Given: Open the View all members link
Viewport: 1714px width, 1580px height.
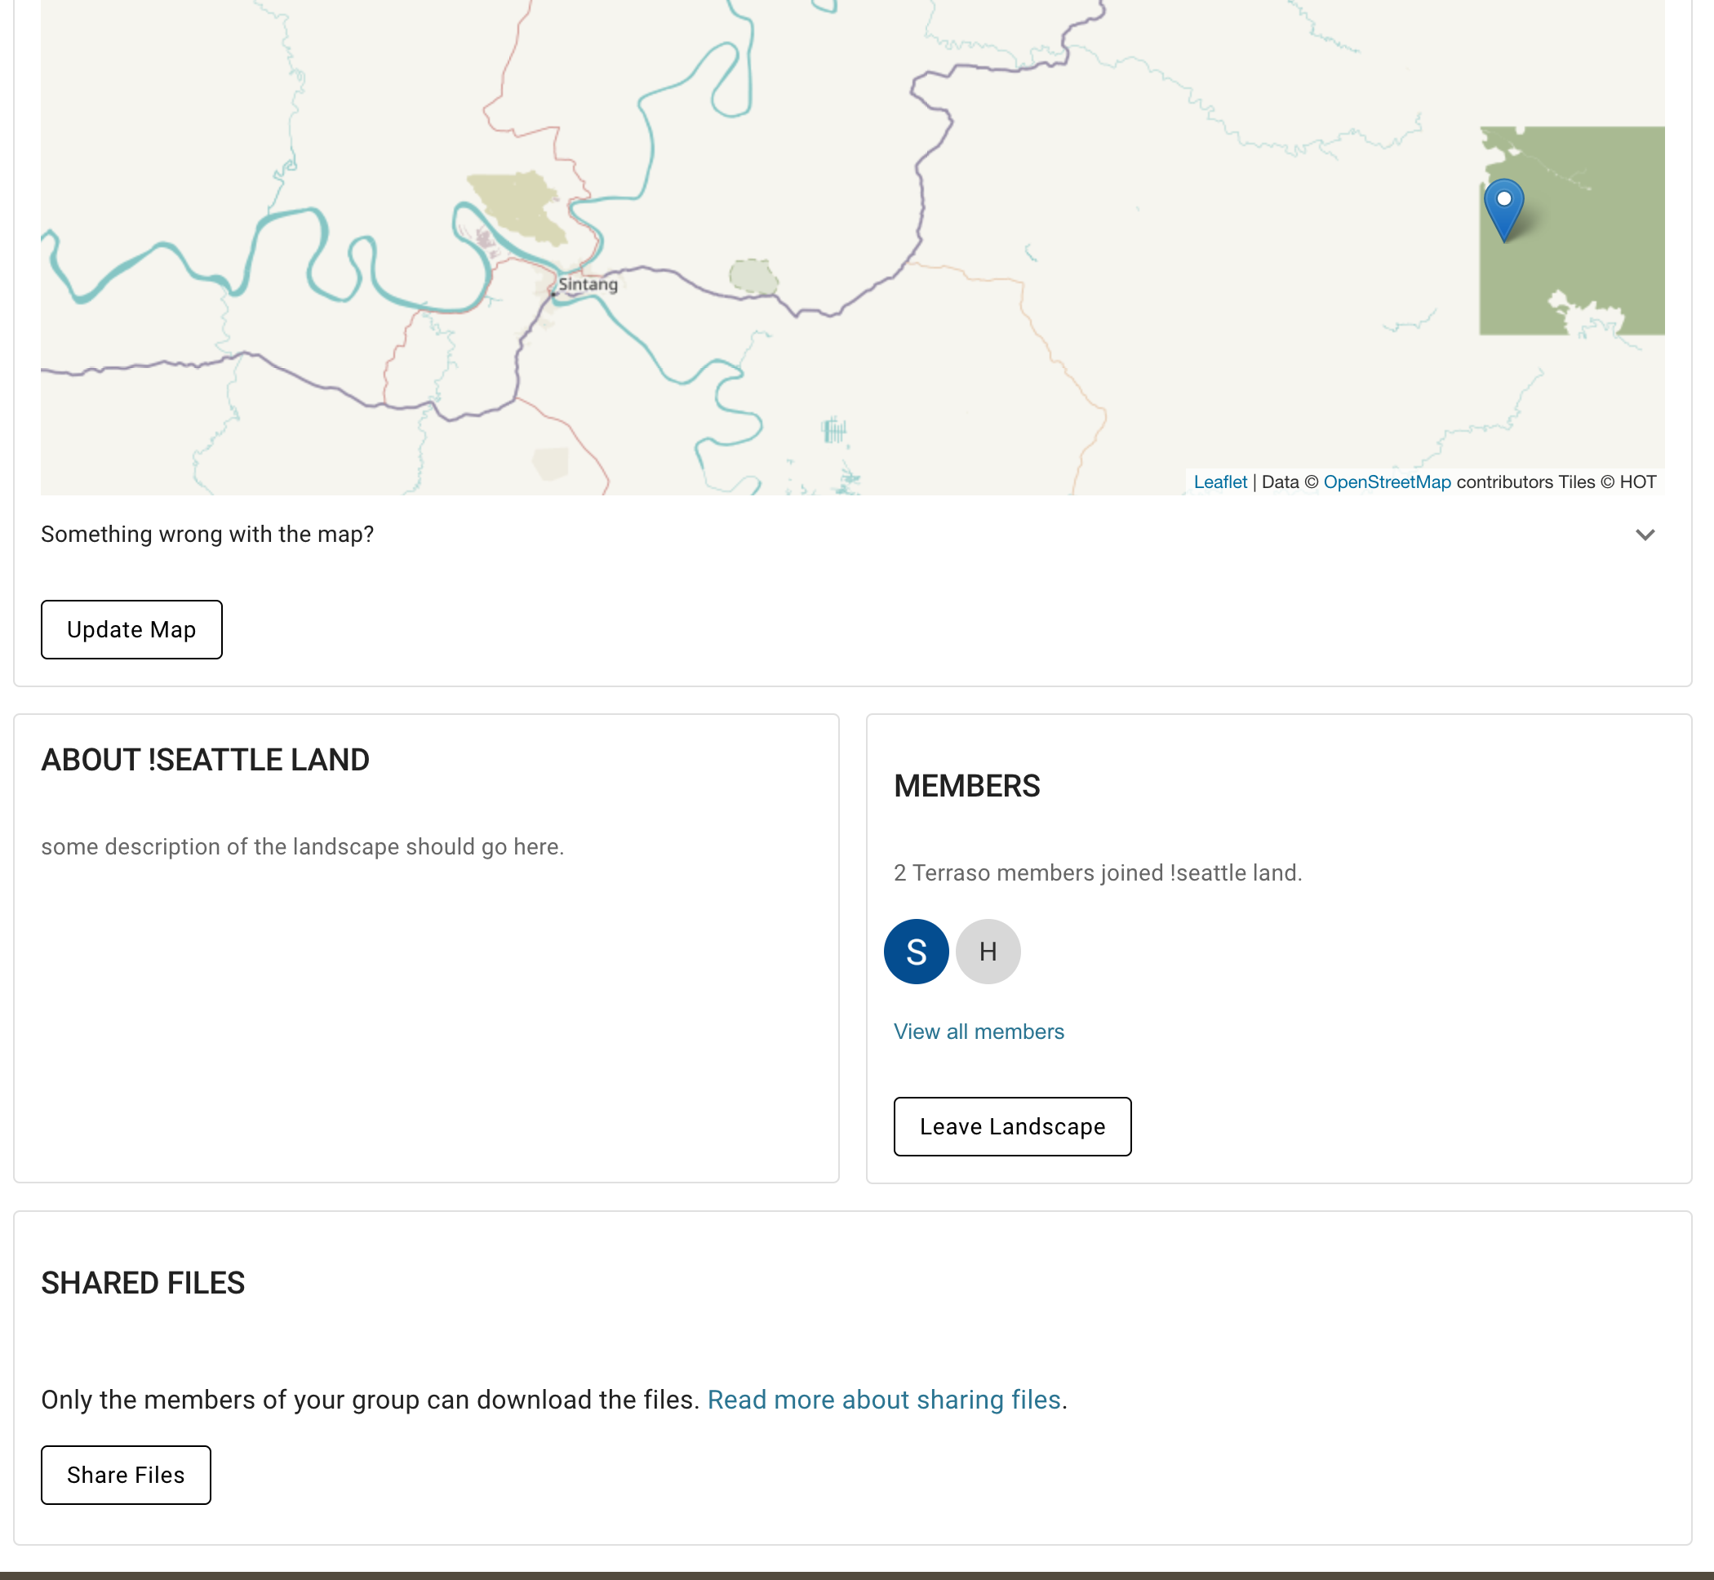Looking at the screenshot, I should (x=979, y=1032).
